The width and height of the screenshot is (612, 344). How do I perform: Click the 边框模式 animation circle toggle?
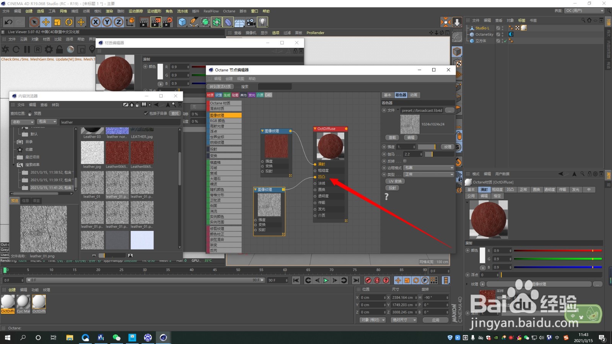[384, 168]
